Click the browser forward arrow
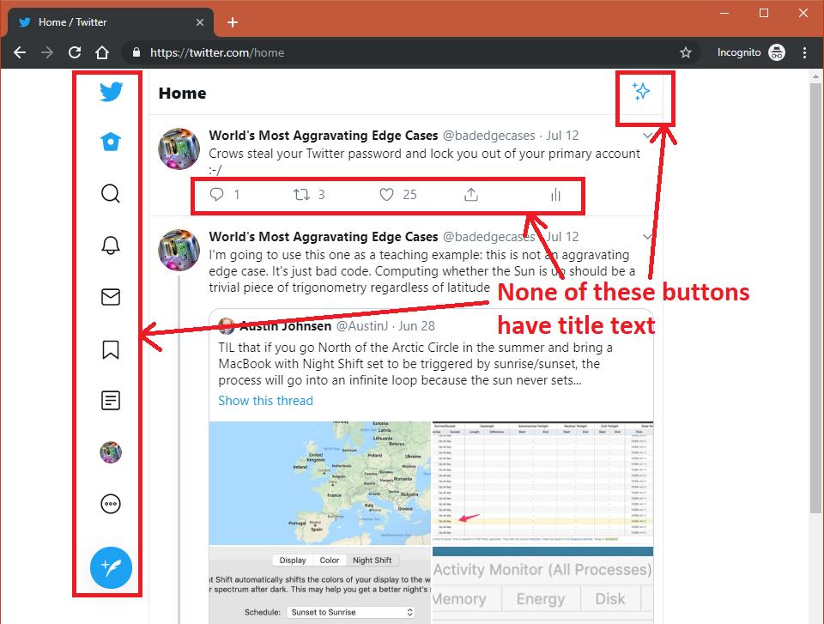Screen dimensions: 824x624 [x=47, y=52]
